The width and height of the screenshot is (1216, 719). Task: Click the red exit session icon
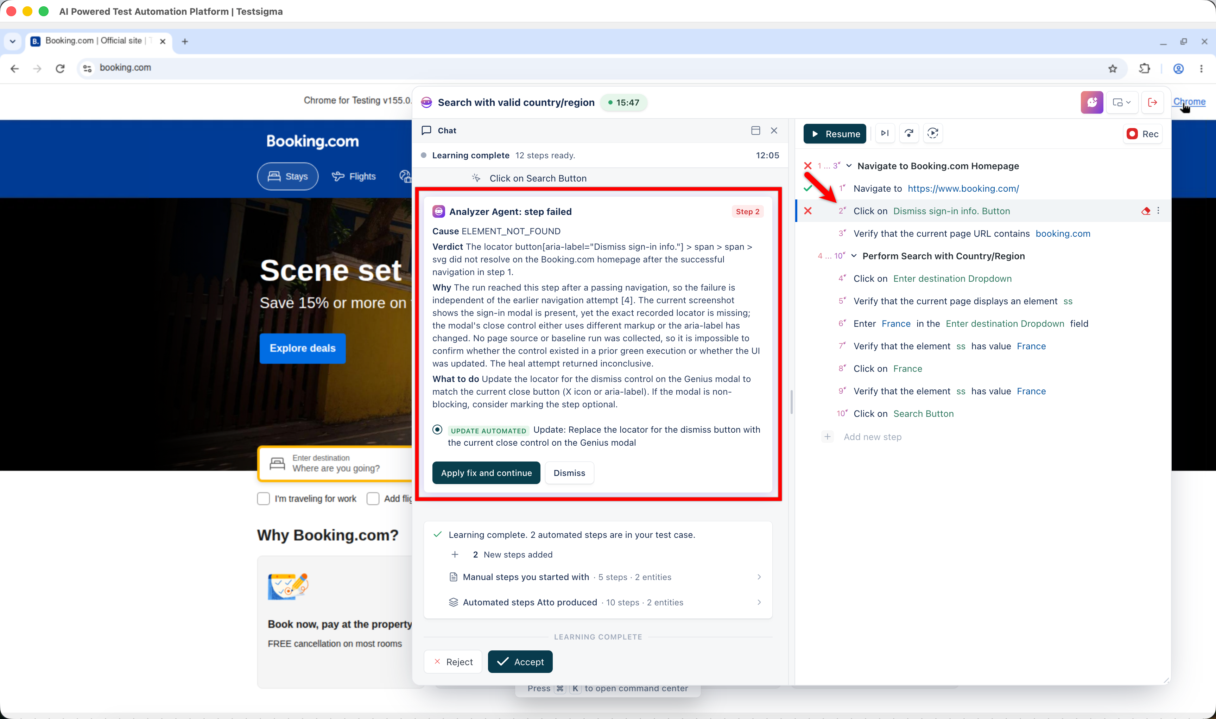1153,102
